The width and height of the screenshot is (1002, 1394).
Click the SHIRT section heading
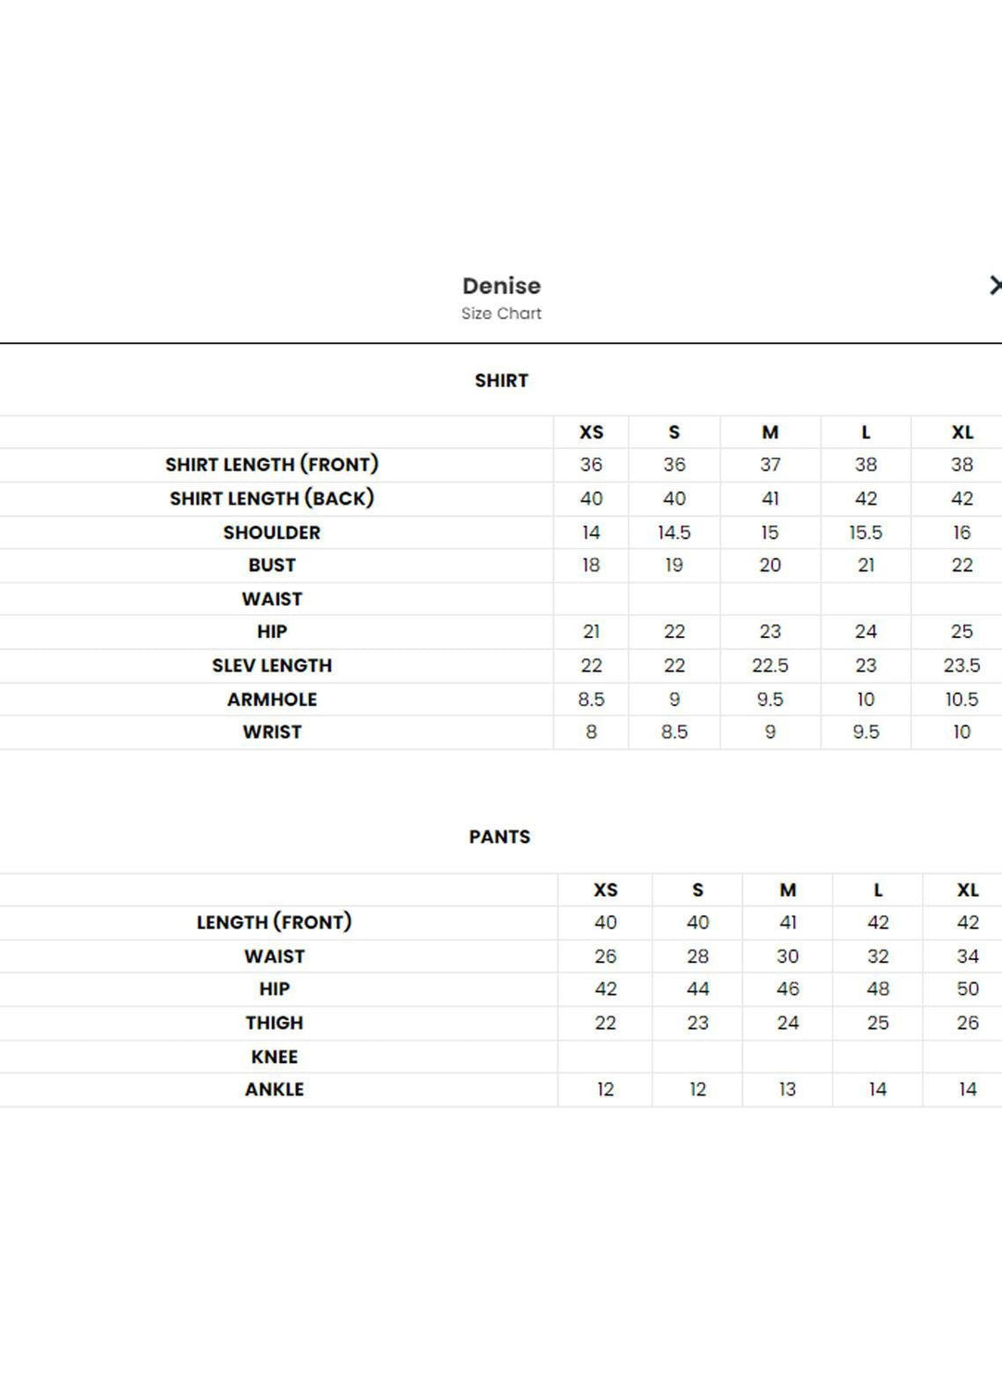click(x=501, y=380)
